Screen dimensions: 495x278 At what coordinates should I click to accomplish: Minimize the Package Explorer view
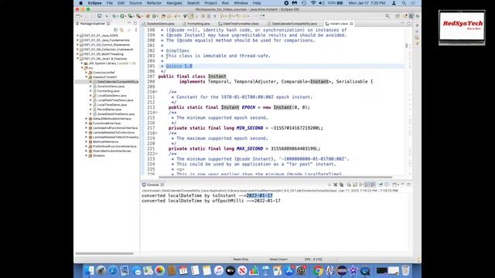coord(129,23)
